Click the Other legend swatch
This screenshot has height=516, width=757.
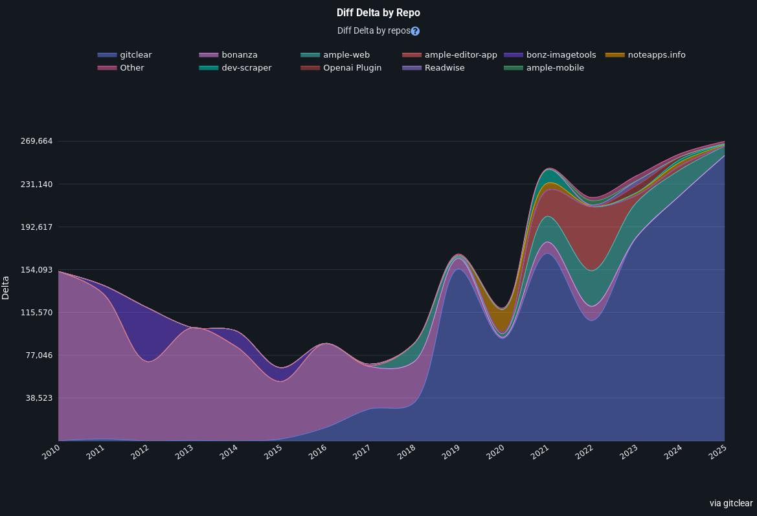click(x=107, y=68)
